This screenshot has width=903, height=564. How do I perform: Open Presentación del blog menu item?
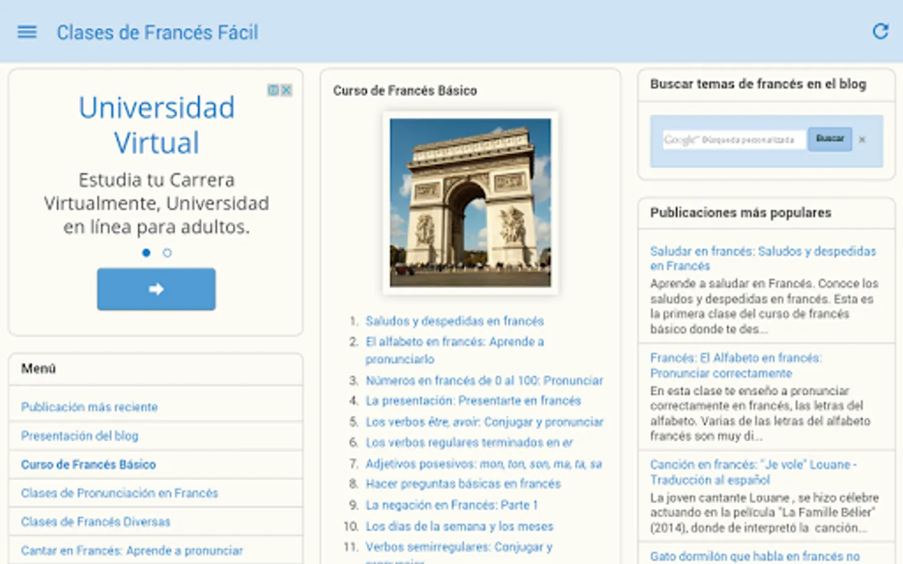80,436
